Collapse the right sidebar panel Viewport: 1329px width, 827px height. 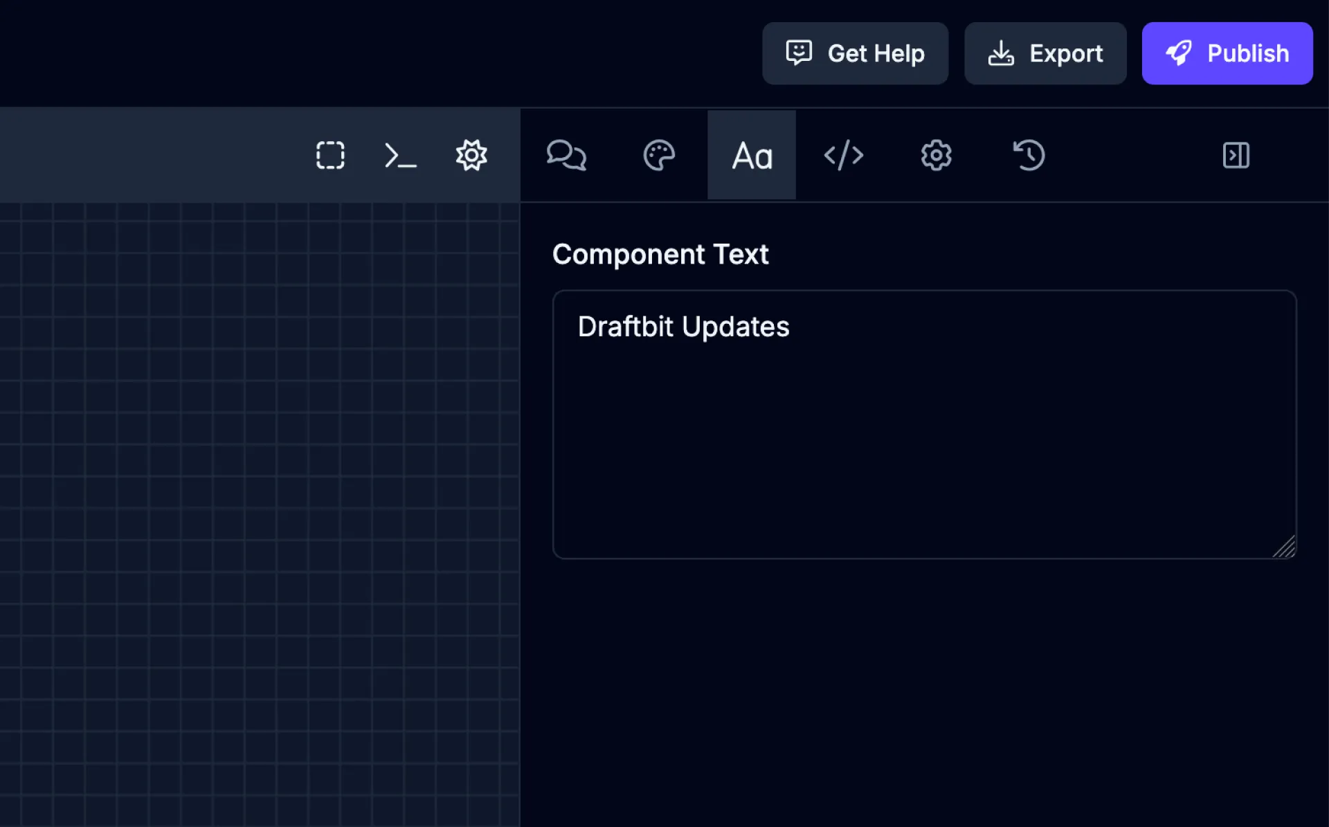click(1236, 155)
